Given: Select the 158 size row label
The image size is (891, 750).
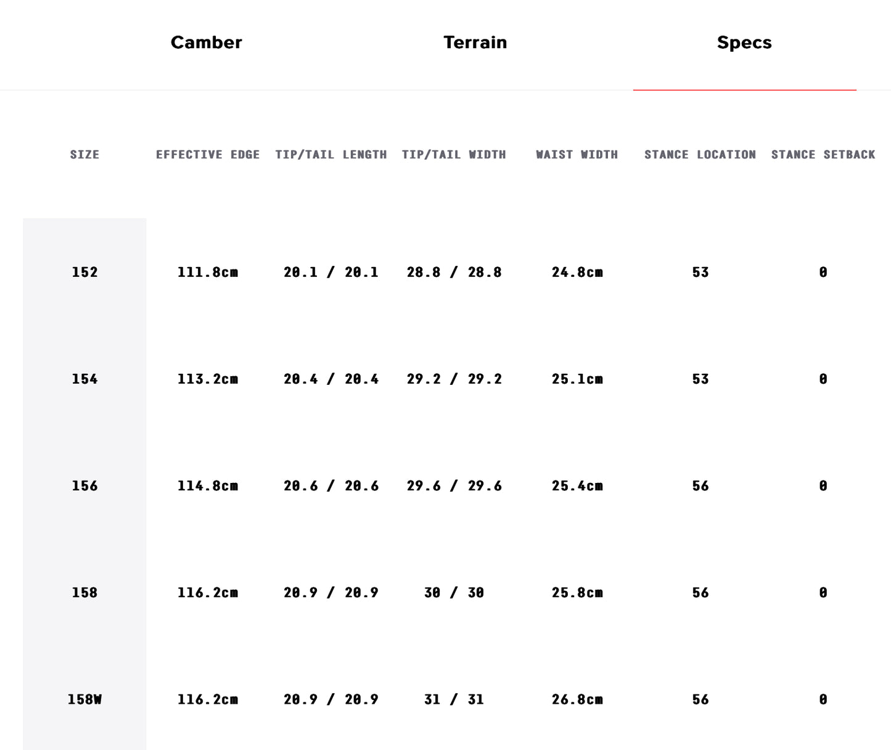Looking at the screenshot, I should 84,593.
